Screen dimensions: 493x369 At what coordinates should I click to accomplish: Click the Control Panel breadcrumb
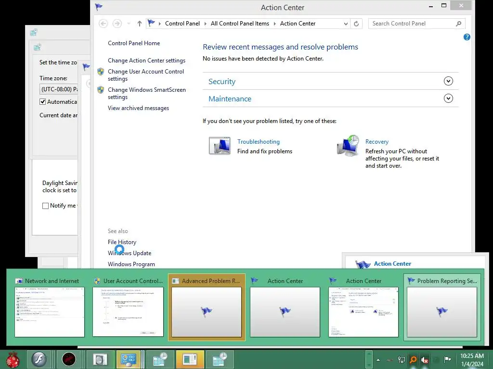point(182,24)
